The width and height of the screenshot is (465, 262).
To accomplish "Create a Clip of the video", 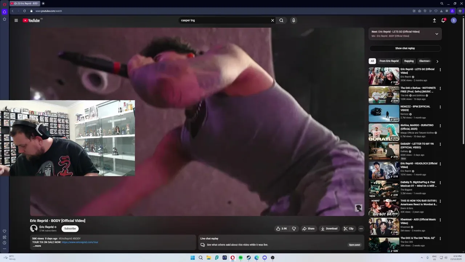I will click(x=348, y=229).
